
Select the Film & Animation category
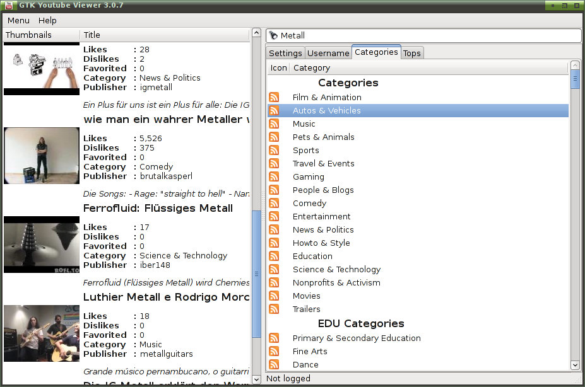click(327, 97)
